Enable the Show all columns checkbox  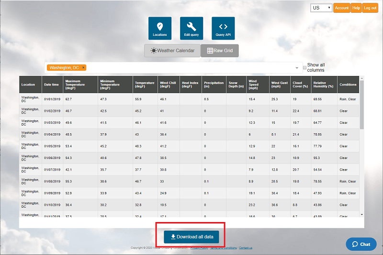point(304,68)
